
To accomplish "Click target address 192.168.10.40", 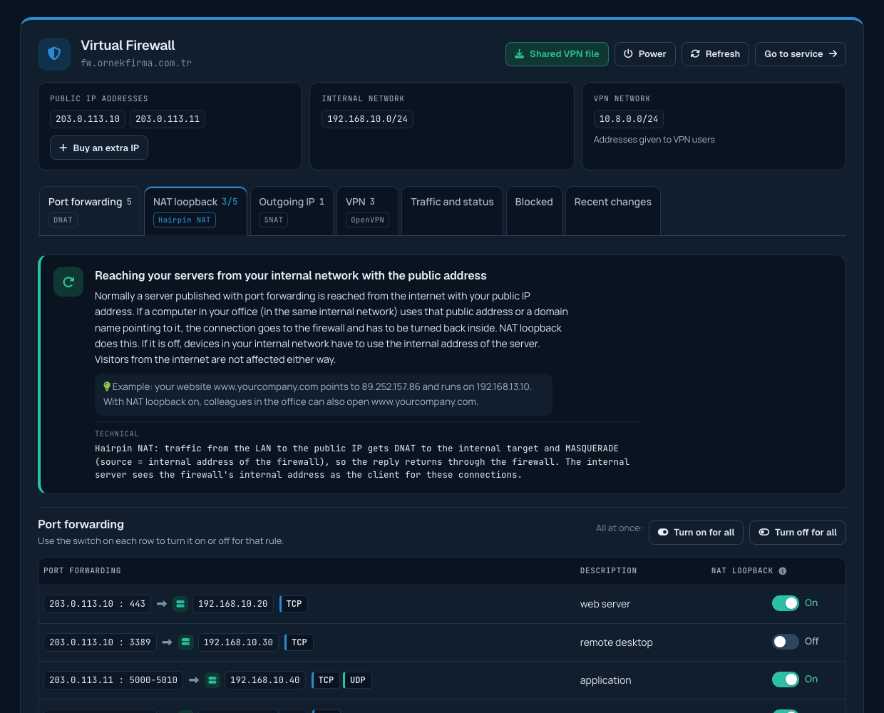I will (x=265, y=680).
